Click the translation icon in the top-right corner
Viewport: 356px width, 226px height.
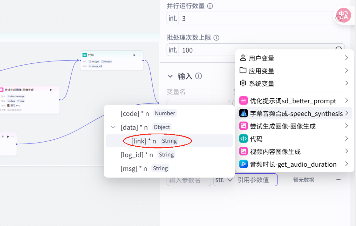coord(344,15)
